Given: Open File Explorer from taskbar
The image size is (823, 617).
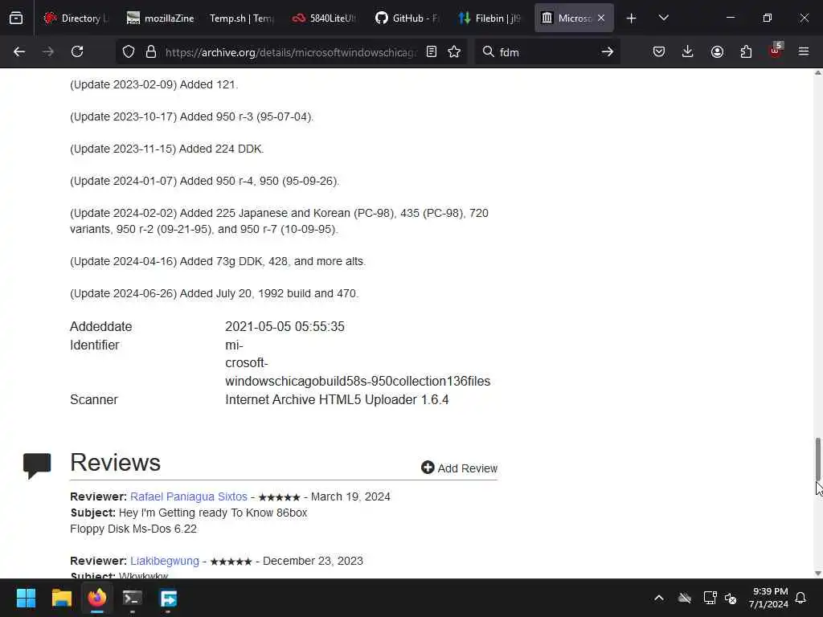Looking at the screenshot, I should pyautogui.click(x=61, y=598).
